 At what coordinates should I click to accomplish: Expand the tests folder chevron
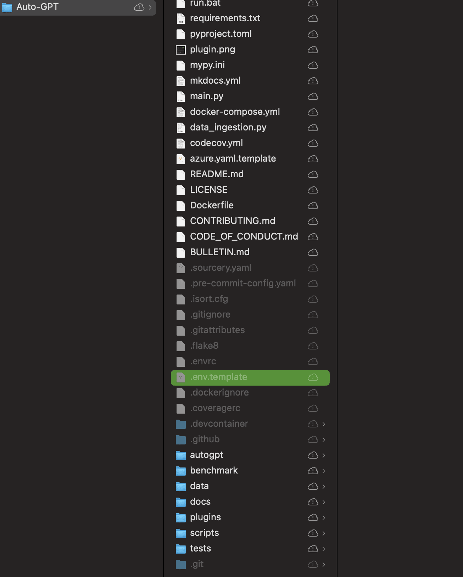tap(324, 549)
